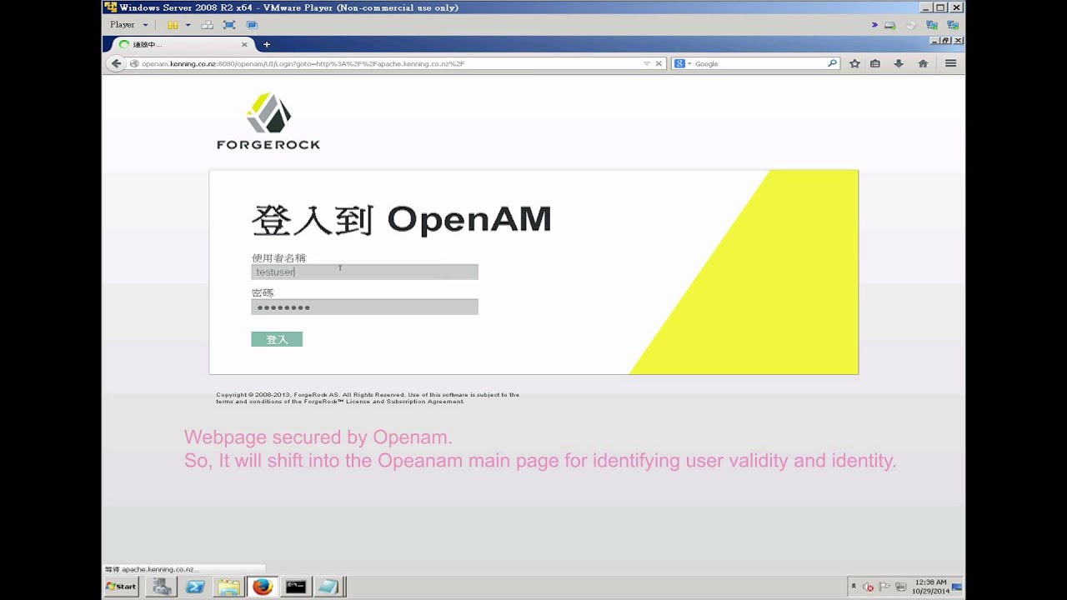The width and height of the screenshot is (1067, 600).
Task: Click Show Desktop button at taskbar end
Action: click(x=958, y=587)
